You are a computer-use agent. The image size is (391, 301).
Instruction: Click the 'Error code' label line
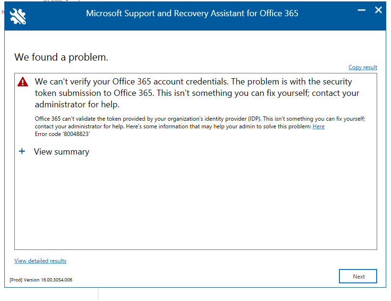(48, 134)
